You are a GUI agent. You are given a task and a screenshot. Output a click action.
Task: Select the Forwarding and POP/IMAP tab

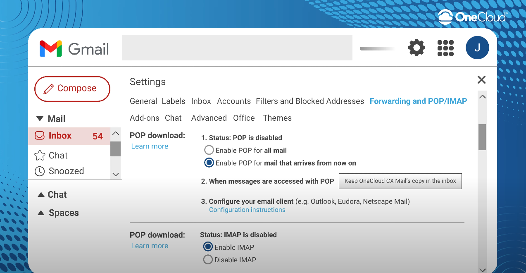(419, 101)
